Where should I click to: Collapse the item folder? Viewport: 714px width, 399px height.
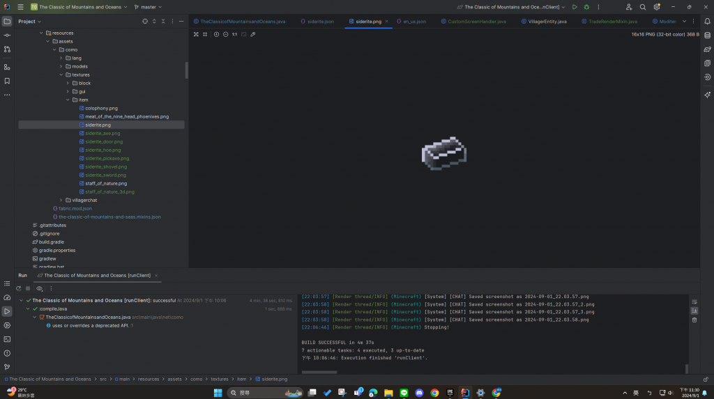click(68, 100)
